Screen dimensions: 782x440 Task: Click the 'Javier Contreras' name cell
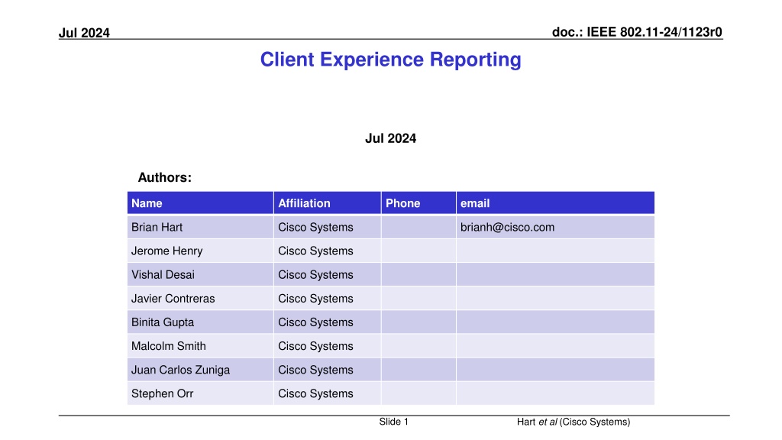tap(173, 298)
